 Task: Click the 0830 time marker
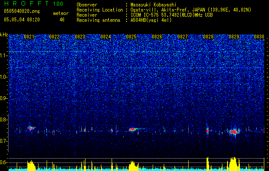point(259,36)
